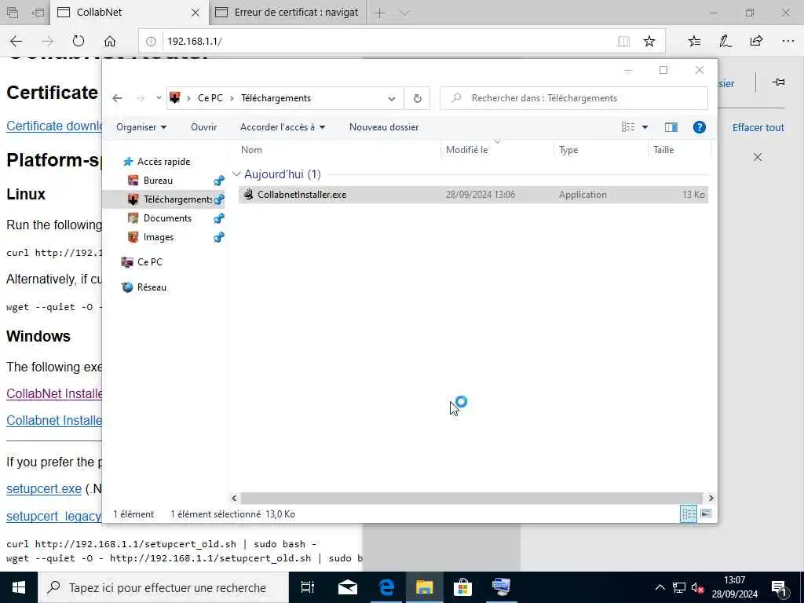Screen dimensions: 804x603
Task: Open volume control in system tray
Action: pos(697,587)
